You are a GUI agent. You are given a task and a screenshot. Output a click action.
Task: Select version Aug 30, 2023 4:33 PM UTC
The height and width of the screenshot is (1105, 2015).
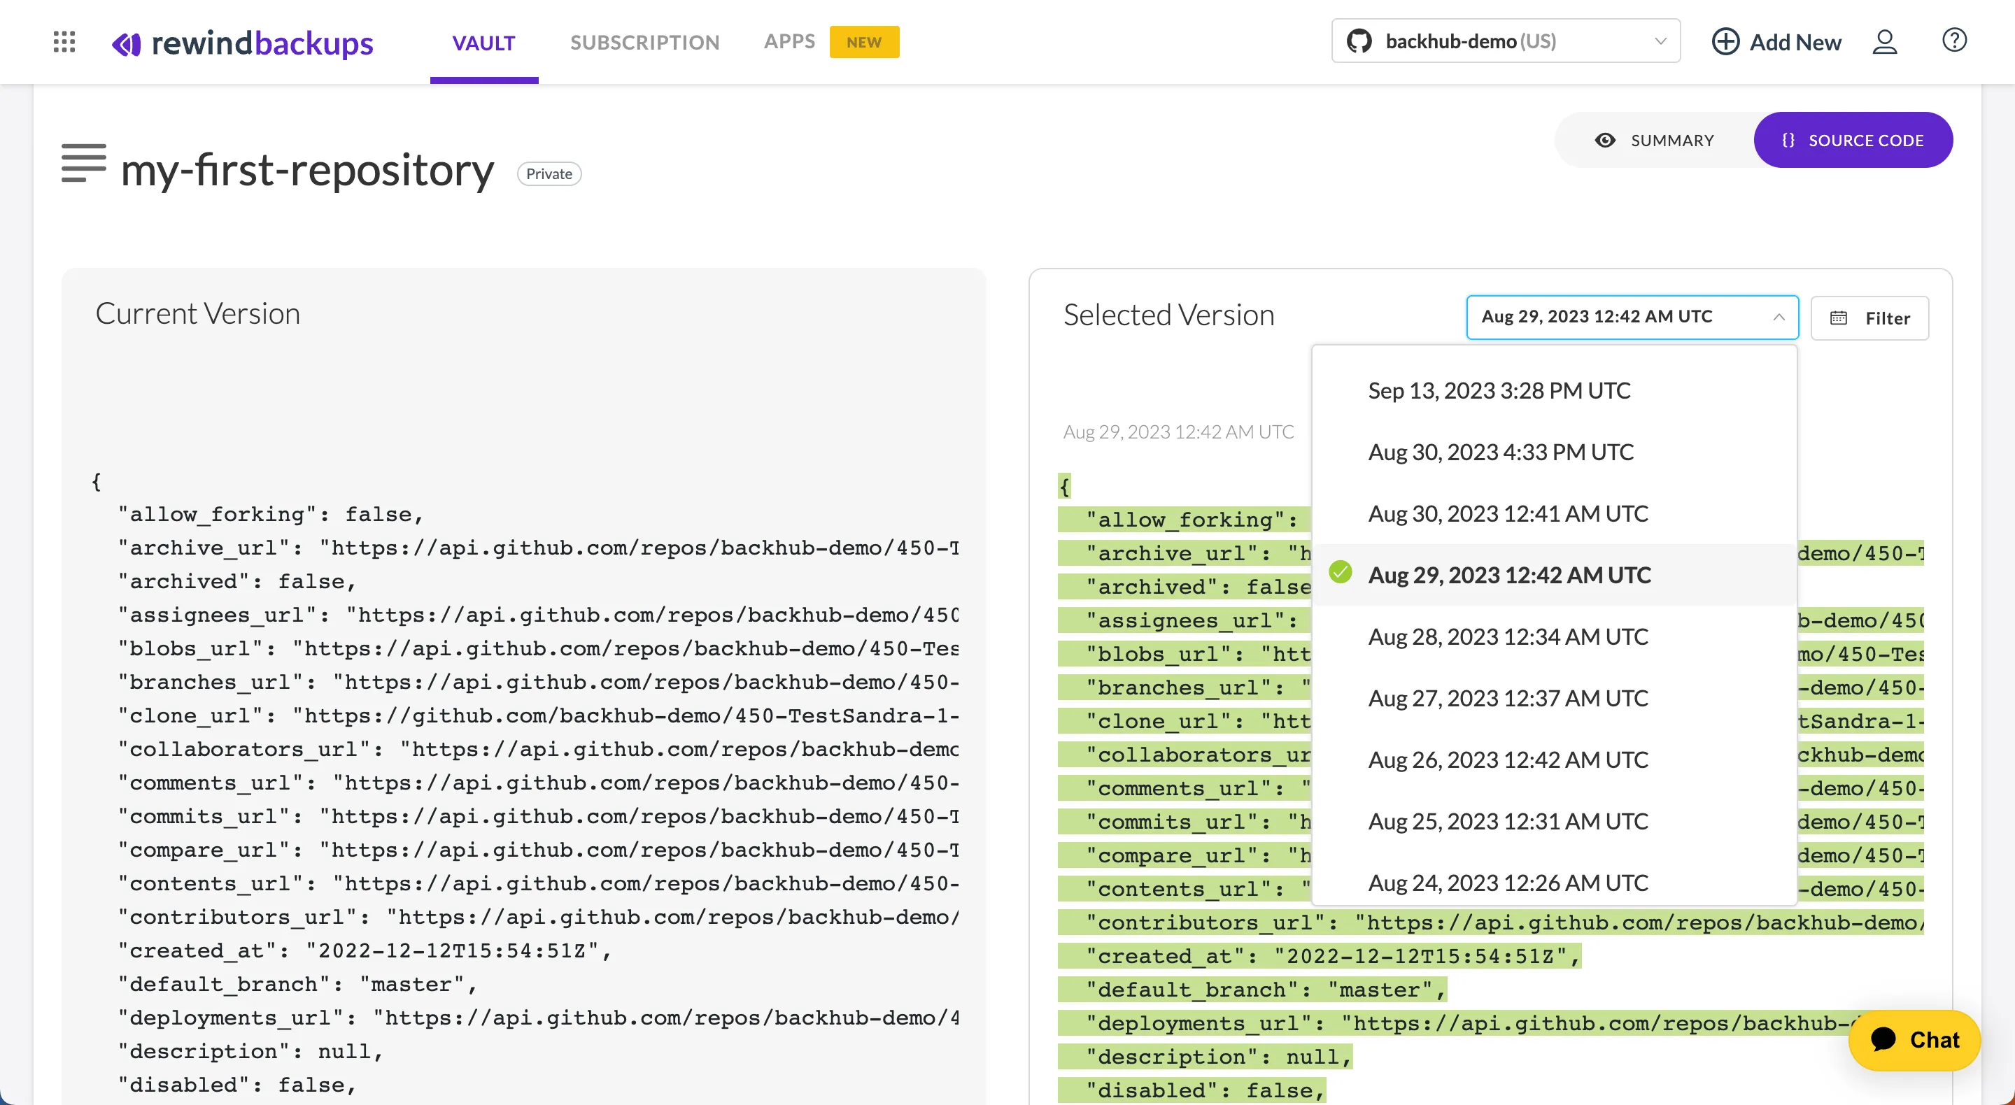pyautogui.click(x=1553, y=452)
